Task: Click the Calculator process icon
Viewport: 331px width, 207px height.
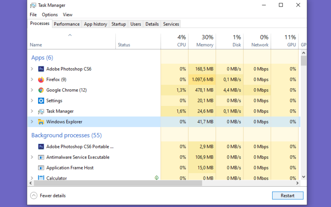Action: pos(41,178)
